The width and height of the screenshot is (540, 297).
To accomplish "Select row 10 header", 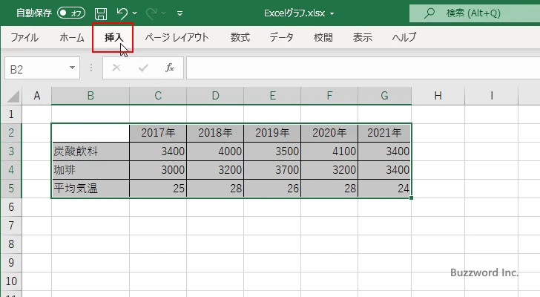I will (11, 281).
